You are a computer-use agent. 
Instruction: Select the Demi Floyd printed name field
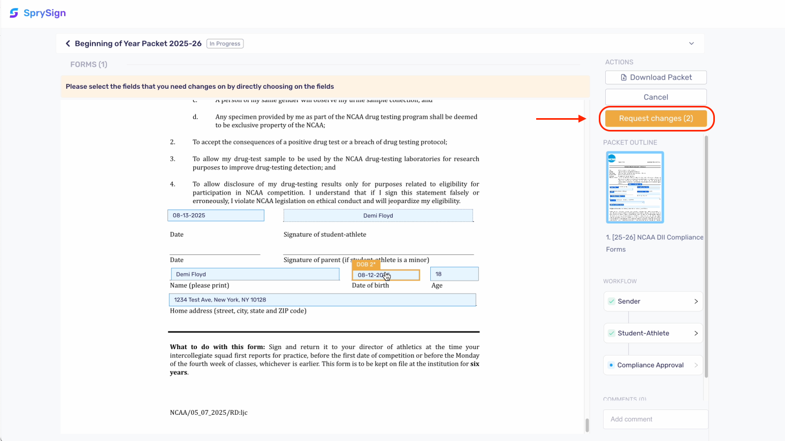pos(255,274)
